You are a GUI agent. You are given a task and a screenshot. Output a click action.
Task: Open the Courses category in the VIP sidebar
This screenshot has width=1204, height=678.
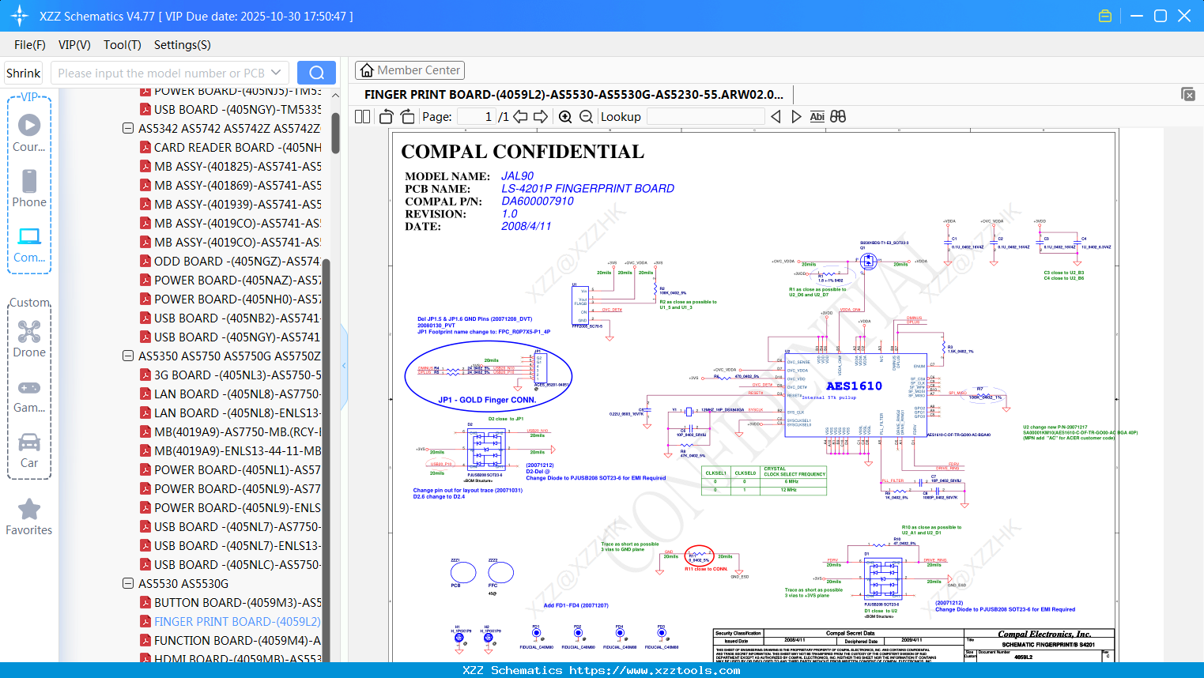click(29, 133)
